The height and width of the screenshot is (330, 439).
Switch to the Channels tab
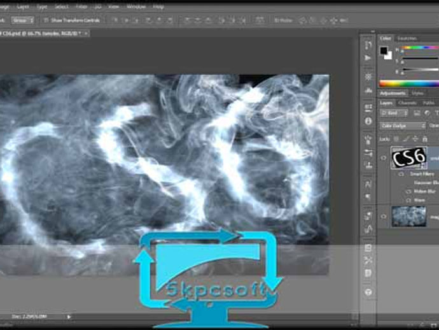coord(407,103)
